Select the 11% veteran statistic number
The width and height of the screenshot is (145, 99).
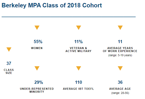click(x=79, y=42)
